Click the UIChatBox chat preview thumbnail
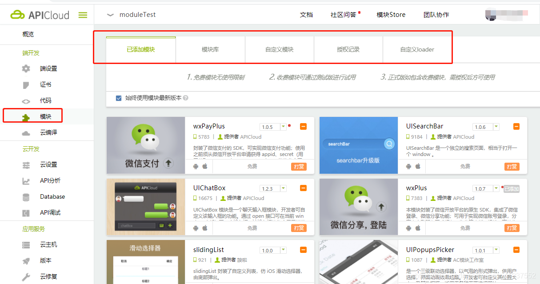Image resolution: width=540 pixels, height=284 pixels. 146,207
